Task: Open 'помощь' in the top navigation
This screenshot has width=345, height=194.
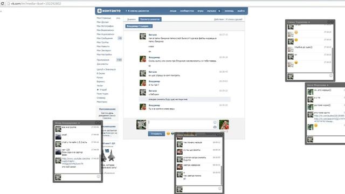Action: [229, 11]
